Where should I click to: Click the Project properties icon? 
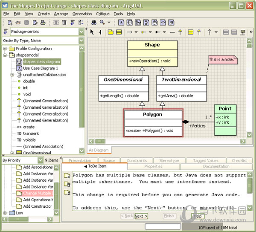coord(35,23)
